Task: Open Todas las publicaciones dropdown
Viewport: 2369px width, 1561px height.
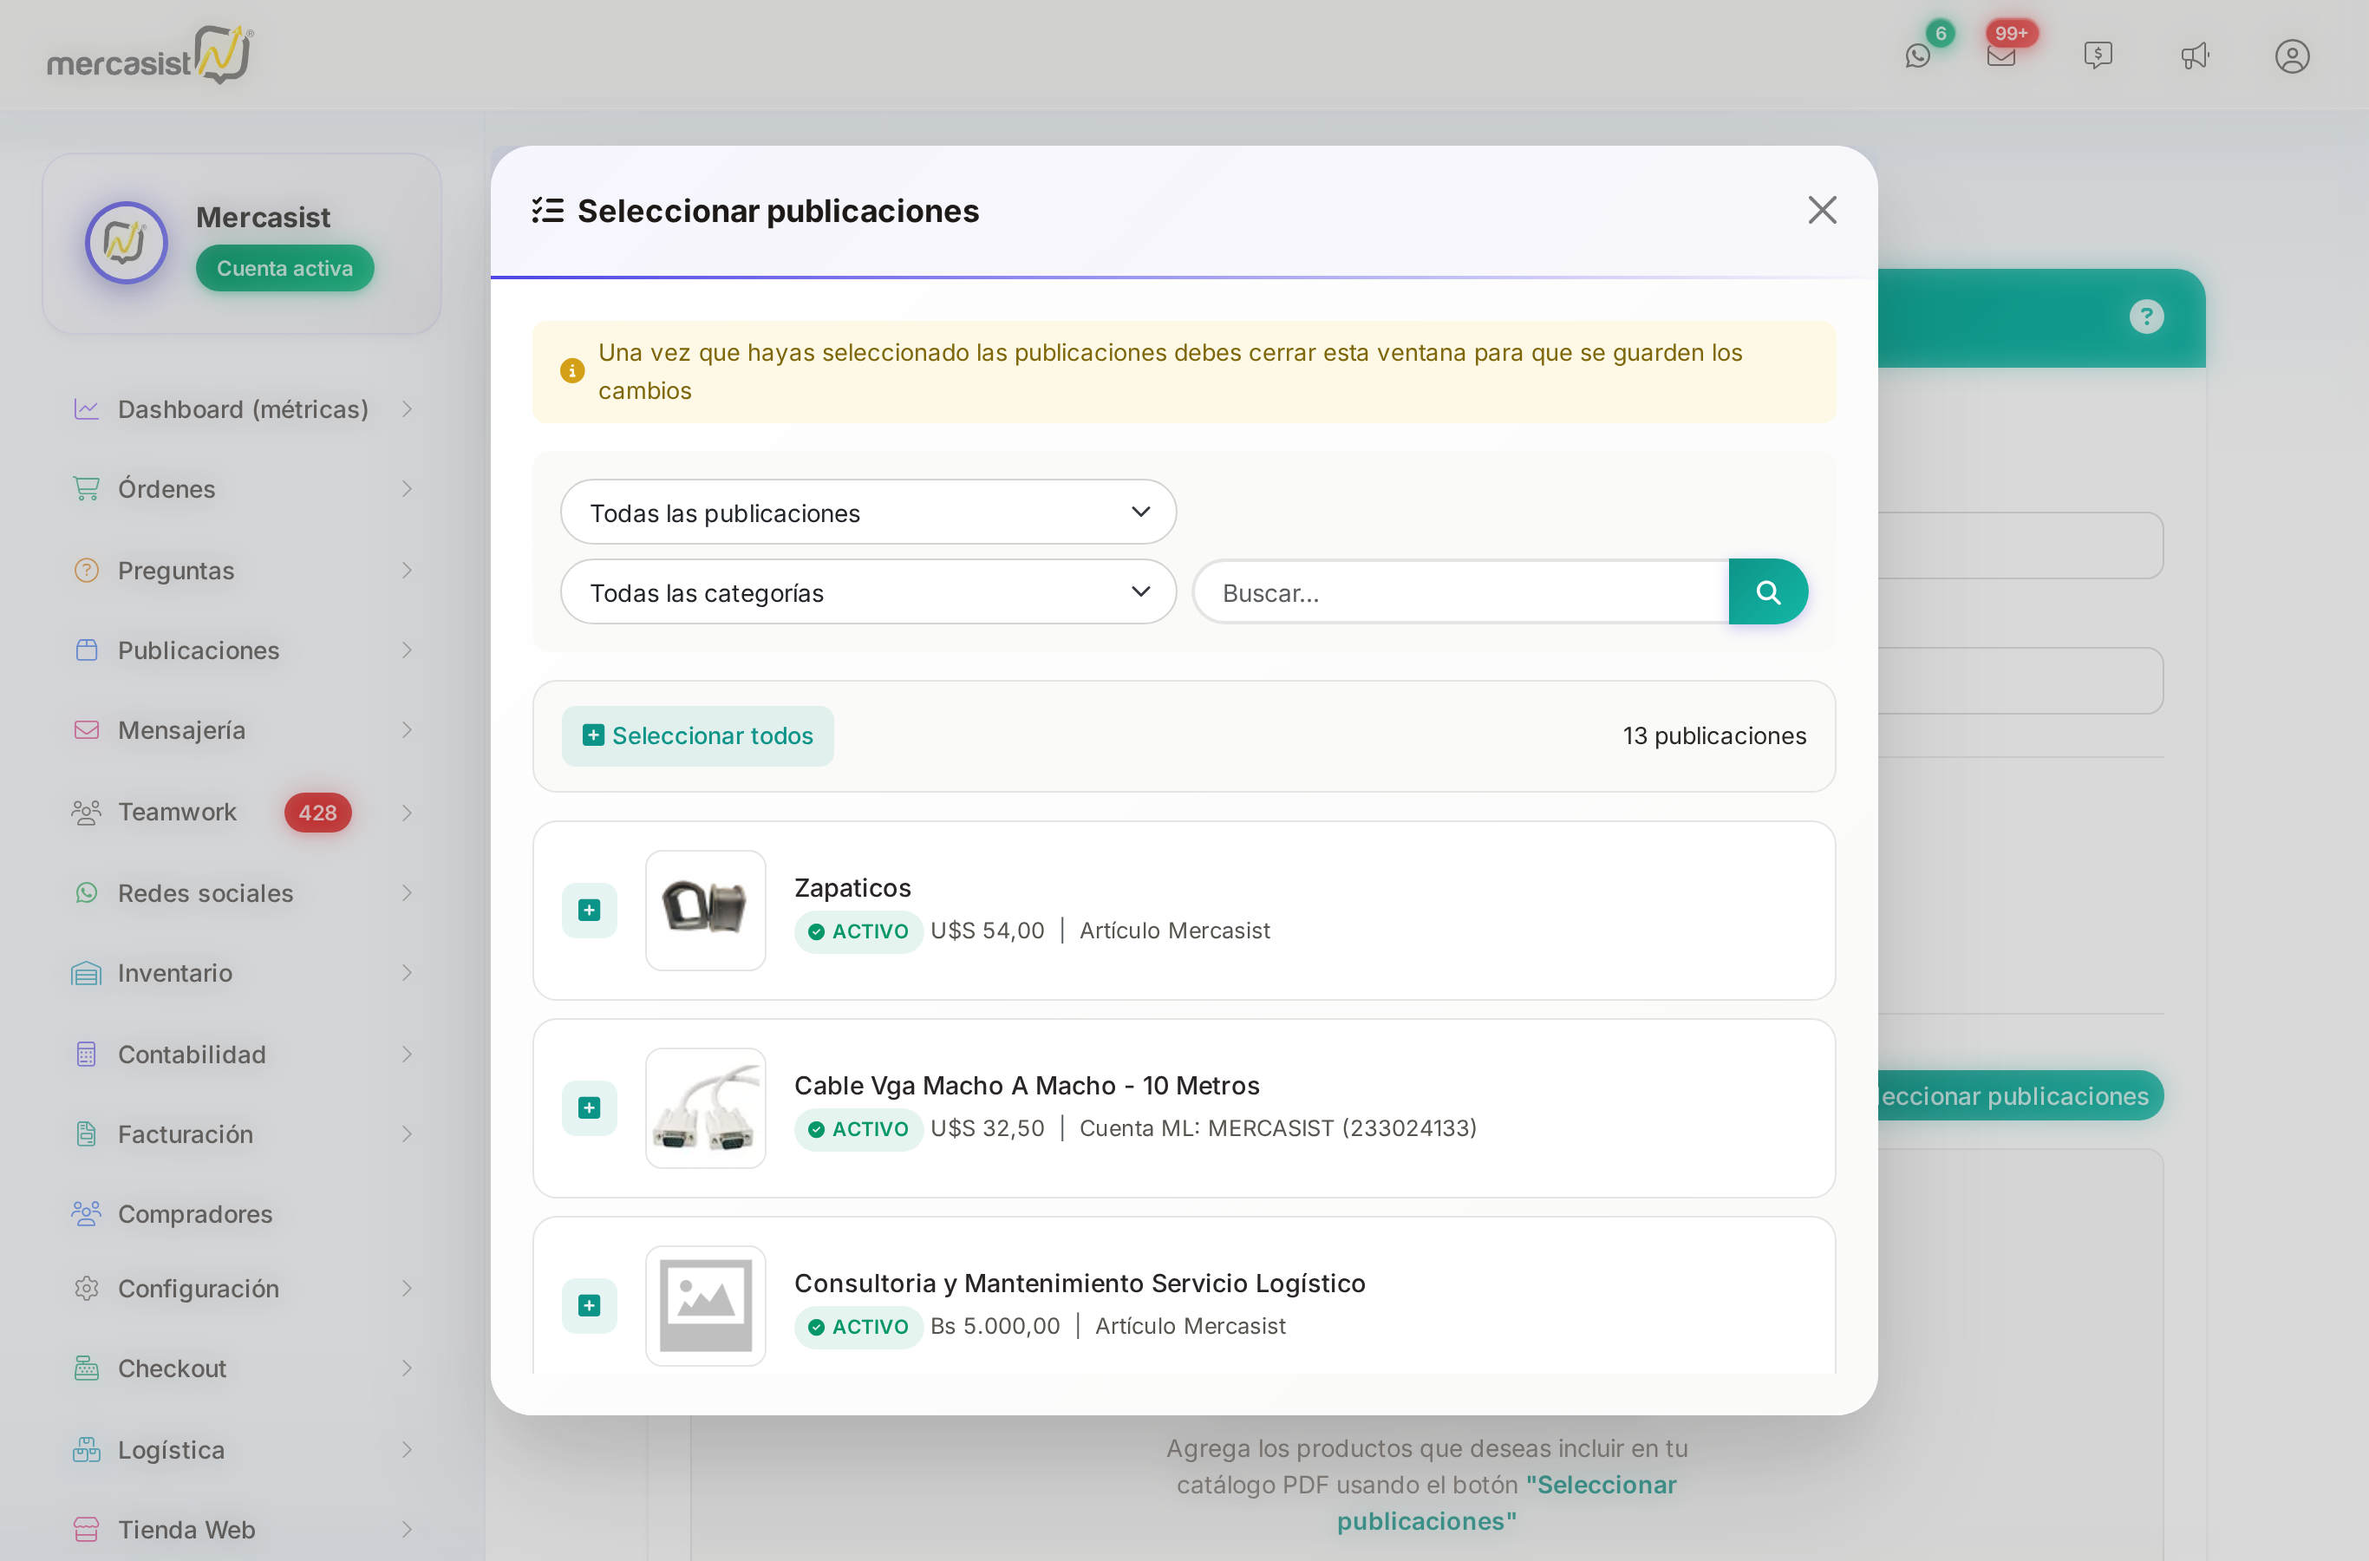Action: pyautogui.click(x=868, y=513)
